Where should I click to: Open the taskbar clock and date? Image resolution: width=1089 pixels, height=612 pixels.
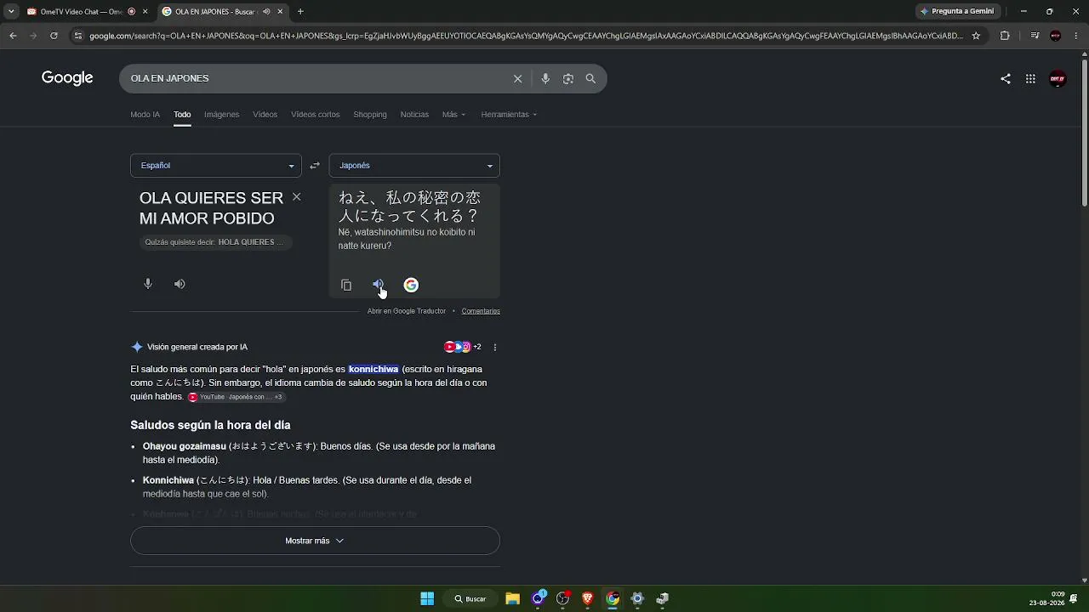1046,598
